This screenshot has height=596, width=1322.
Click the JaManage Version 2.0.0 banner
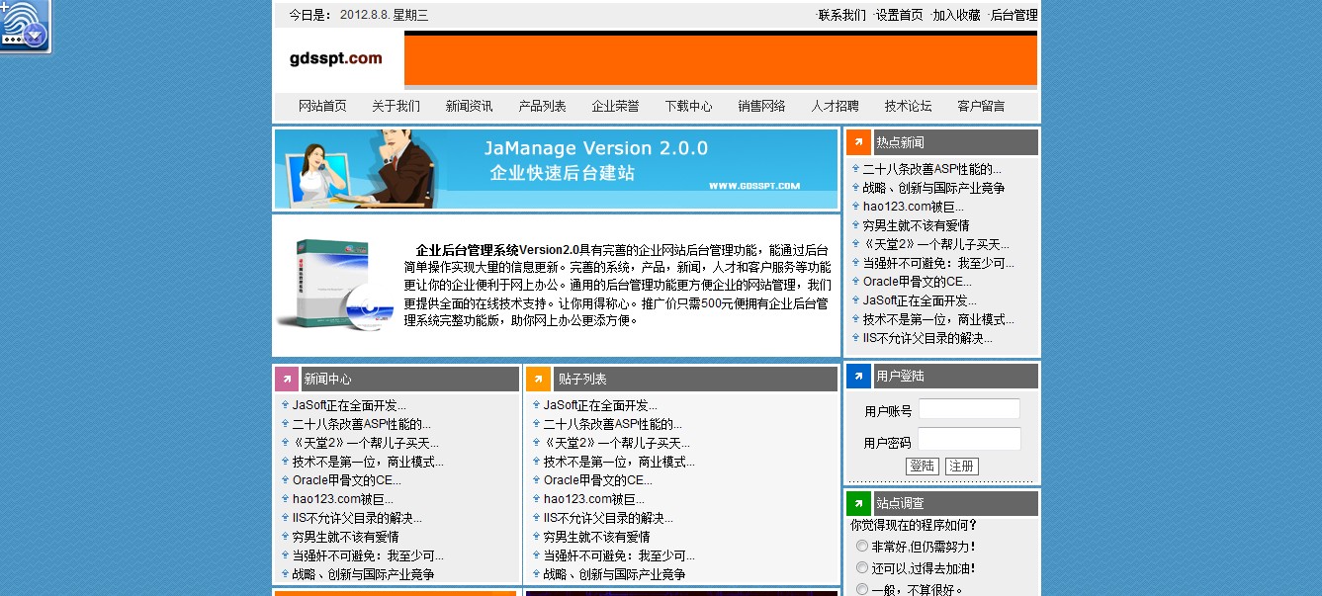(556, 169)
